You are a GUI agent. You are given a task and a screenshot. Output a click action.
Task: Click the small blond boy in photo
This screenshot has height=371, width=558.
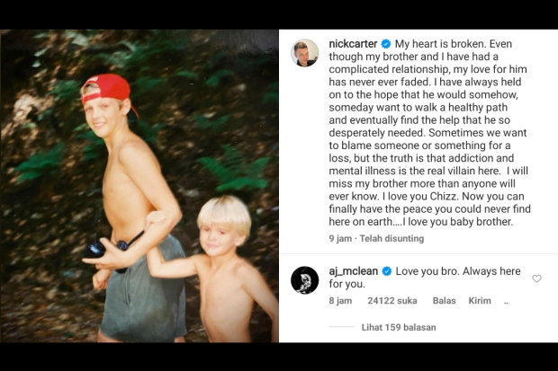click(220, 269)
